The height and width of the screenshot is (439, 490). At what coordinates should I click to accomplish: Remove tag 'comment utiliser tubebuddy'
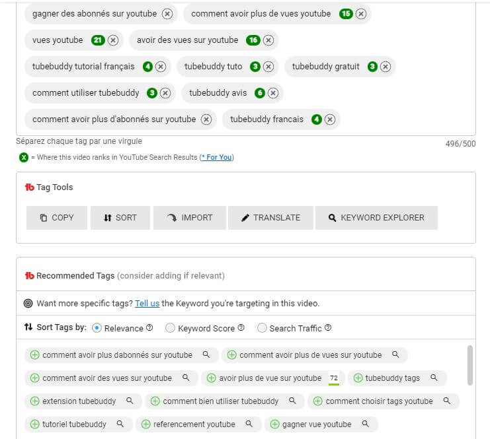[x=165, y=93]
